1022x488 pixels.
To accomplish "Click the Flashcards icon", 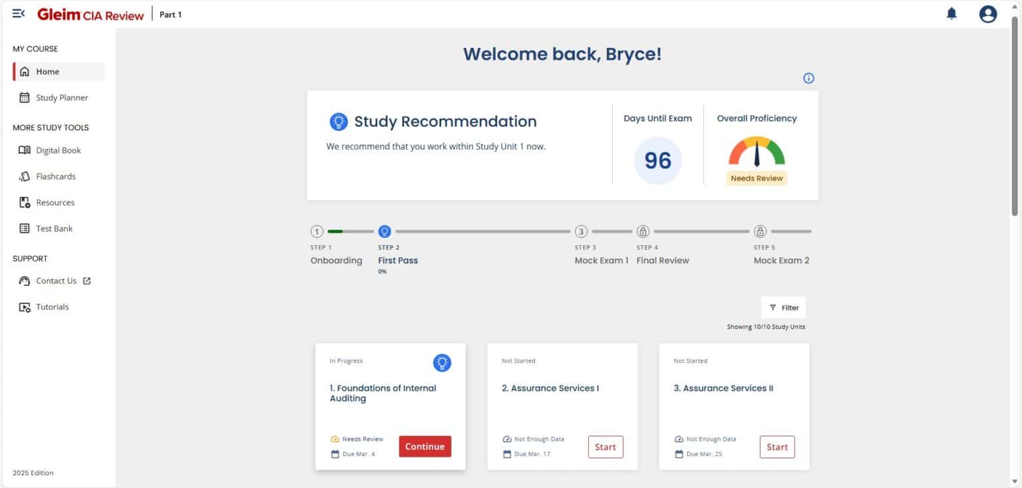I will [x=25, y=176].
